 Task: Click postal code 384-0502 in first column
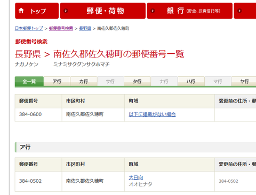30,181
